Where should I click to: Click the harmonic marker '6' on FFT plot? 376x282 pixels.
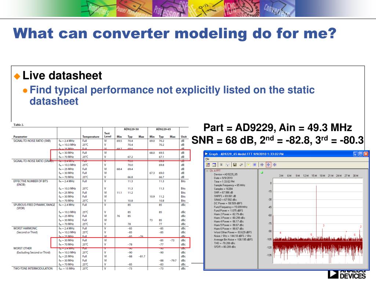355,235
